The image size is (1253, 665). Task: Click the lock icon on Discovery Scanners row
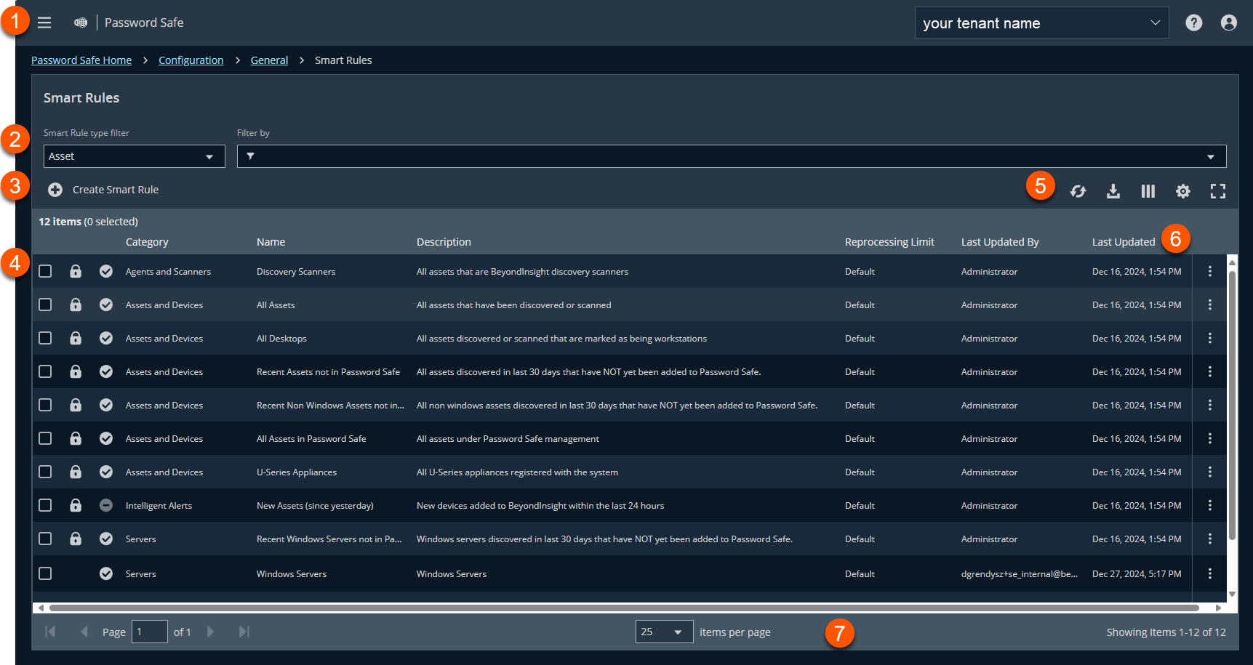(x=76, y=271)
